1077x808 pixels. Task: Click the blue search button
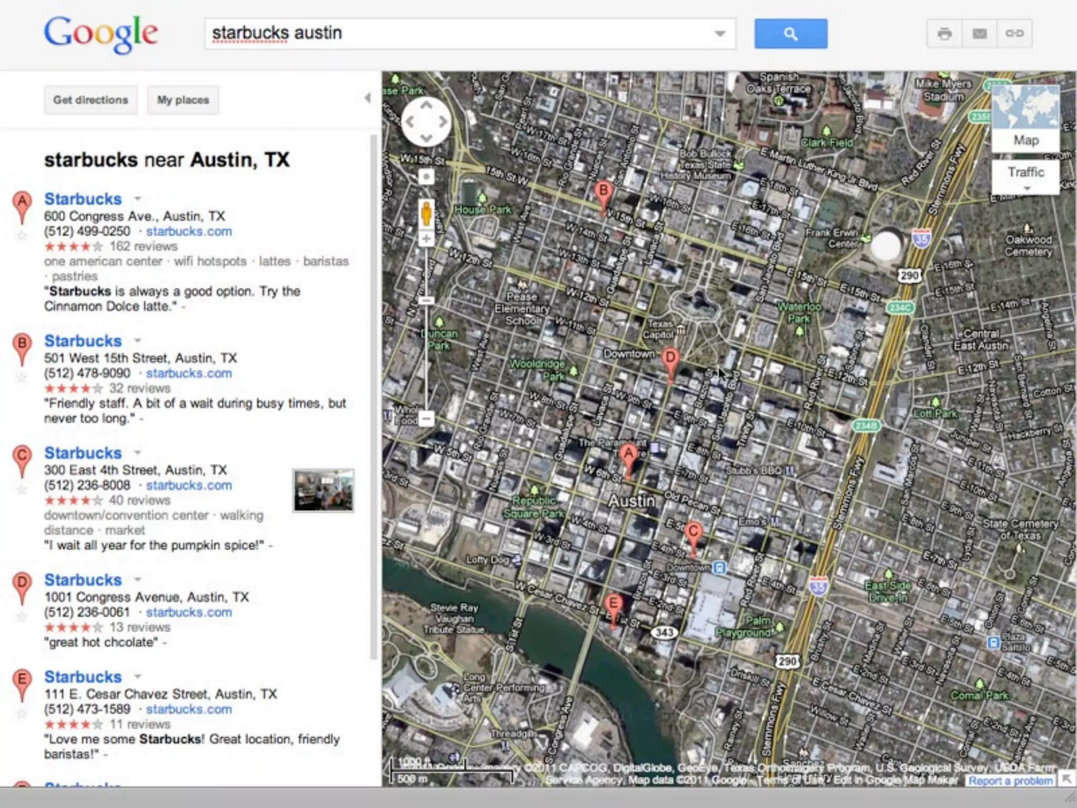click(790, 34)
